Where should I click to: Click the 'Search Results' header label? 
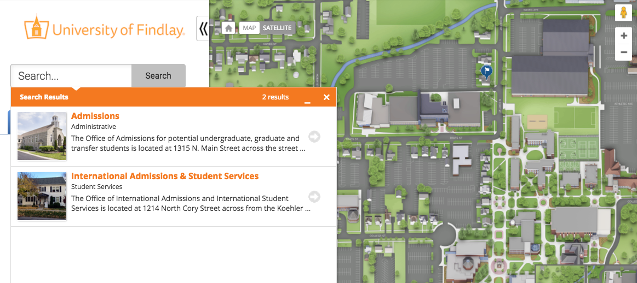click(x=44, y=97)
